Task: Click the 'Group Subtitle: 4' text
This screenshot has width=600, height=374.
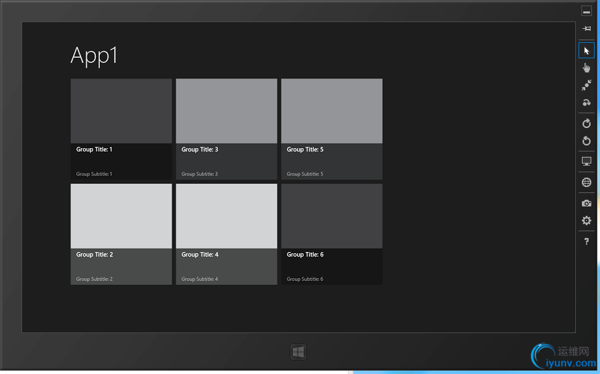Action: [200, 279]
